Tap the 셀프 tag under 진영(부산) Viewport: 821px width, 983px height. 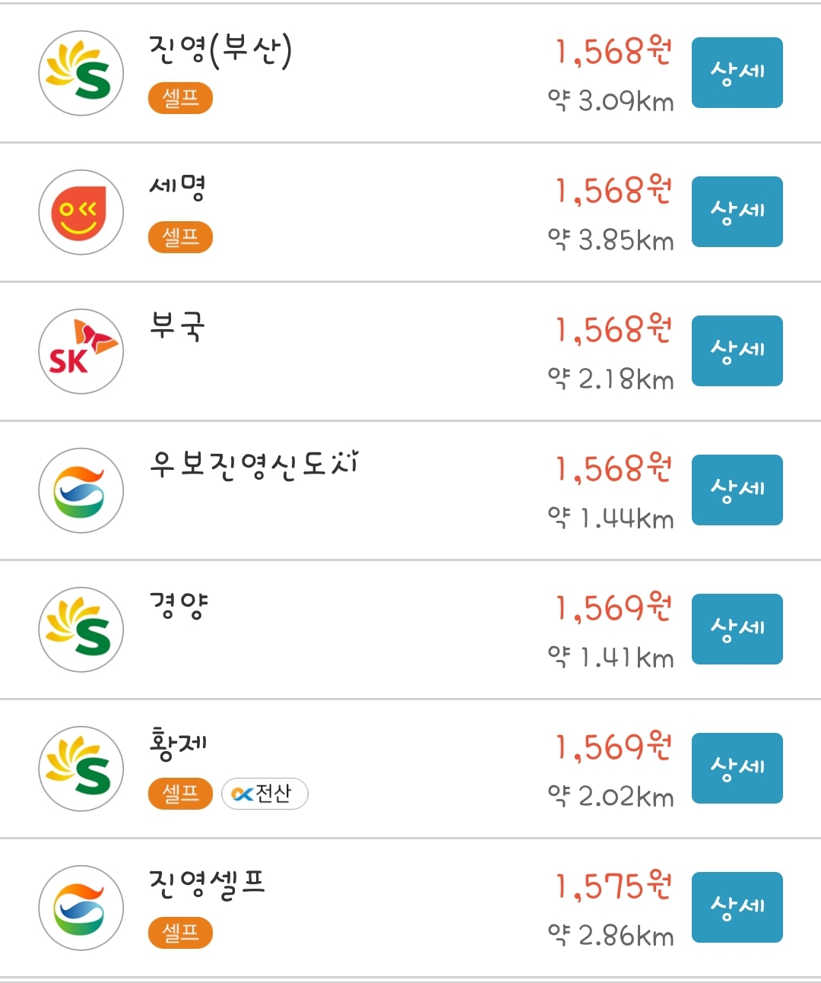[x=180, y=98]
